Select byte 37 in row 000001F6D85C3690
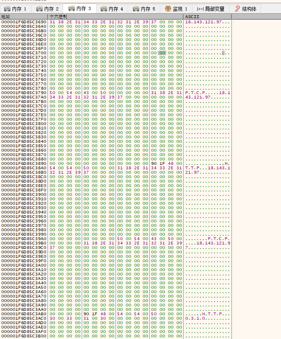This screenshot has height=339, width=281. [x=154, y=22]
